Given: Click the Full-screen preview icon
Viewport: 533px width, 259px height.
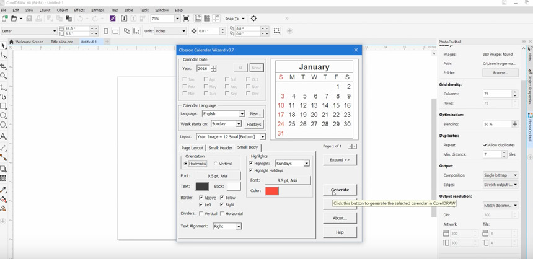Looking at the screenshot, I should point(186,19).
